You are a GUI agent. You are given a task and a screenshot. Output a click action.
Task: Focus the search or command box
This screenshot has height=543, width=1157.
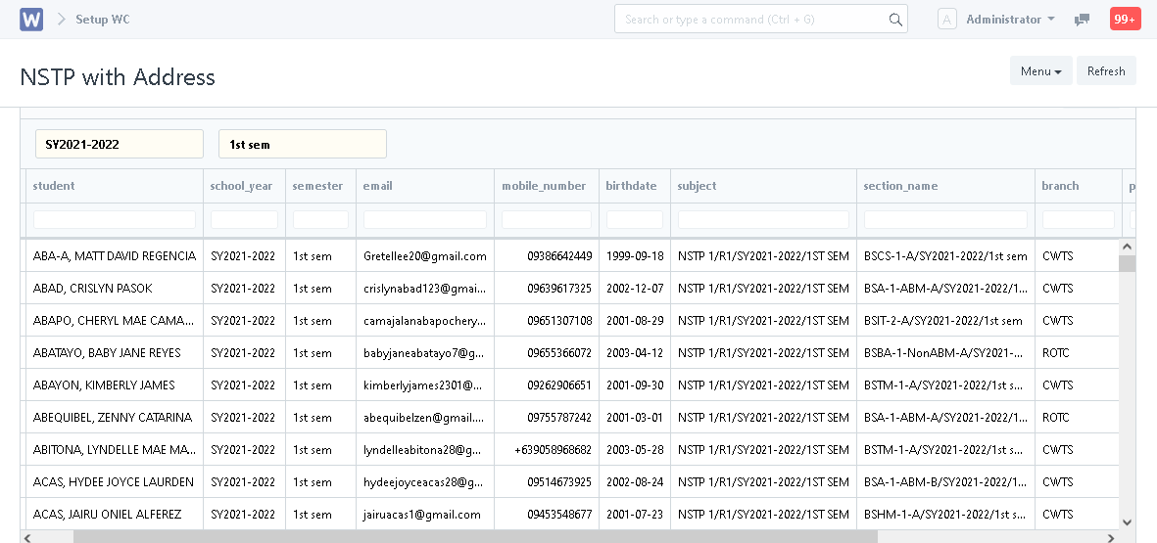[761, 20]
